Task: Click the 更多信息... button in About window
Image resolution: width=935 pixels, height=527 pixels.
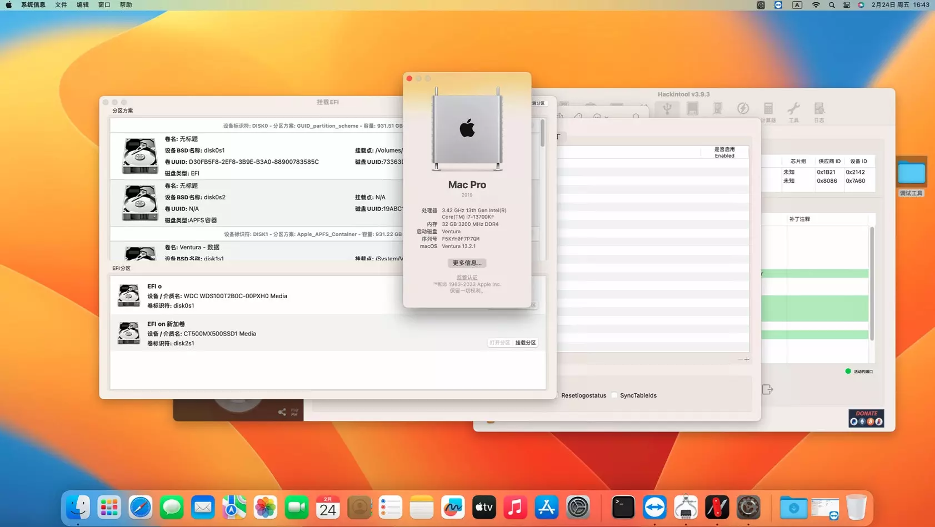Action: pos(467,263)
